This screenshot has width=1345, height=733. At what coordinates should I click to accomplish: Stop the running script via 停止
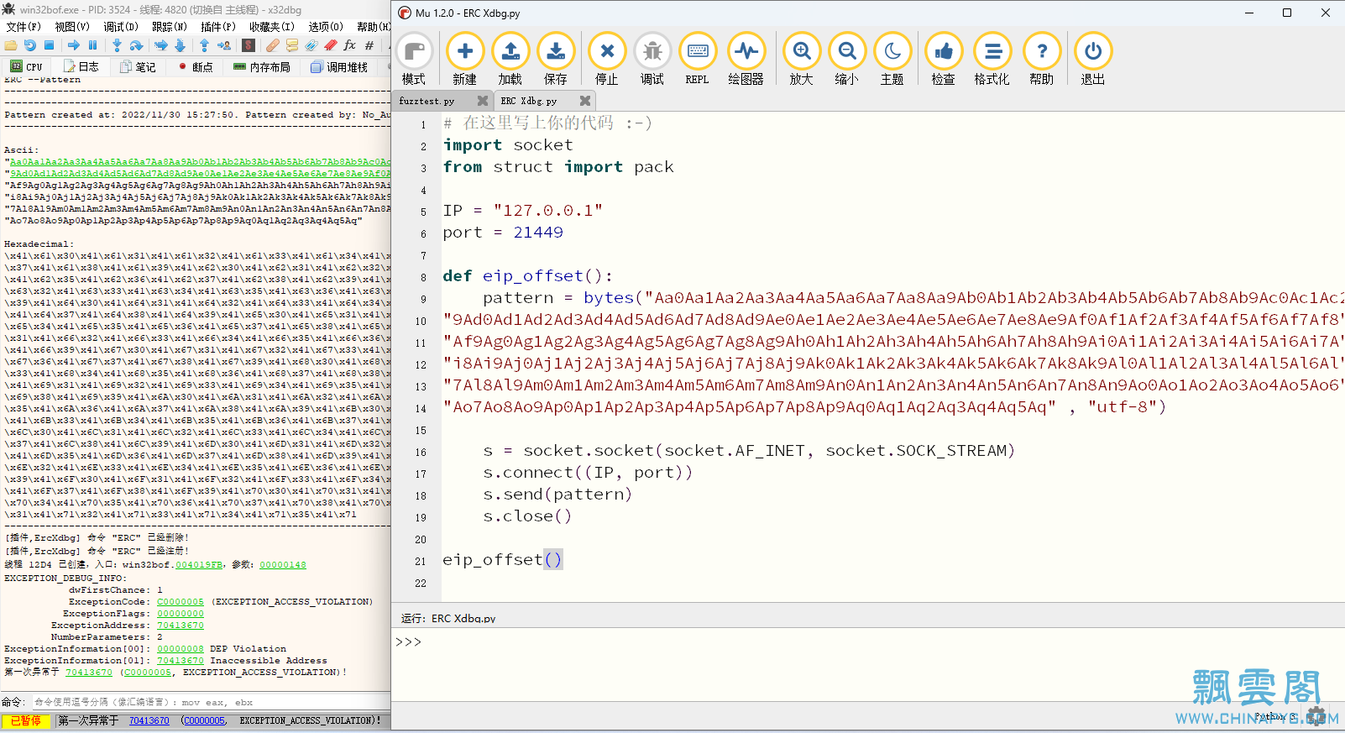pyautogui.click(x=607, y=60)
